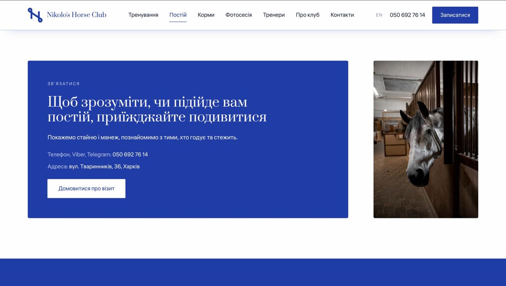Click the Nikolo's Horse Club logo icon
The height and width of the screenshot is (286, 506).
(35, 15)
